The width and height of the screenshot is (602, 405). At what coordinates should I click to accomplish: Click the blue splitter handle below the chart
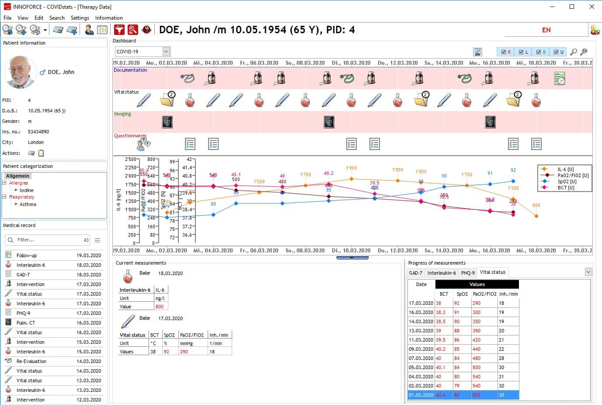coord(352,258)
